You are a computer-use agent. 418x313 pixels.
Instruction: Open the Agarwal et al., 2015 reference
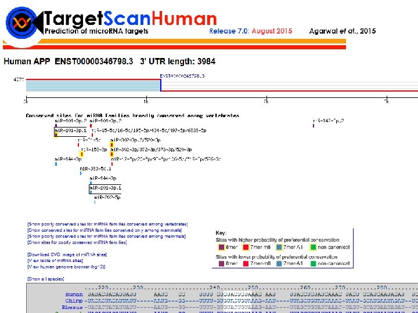[x=343, y=31]
